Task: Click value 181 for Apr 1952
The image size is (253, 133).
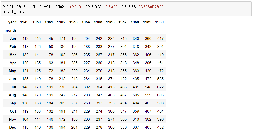Action: (62, 63)
